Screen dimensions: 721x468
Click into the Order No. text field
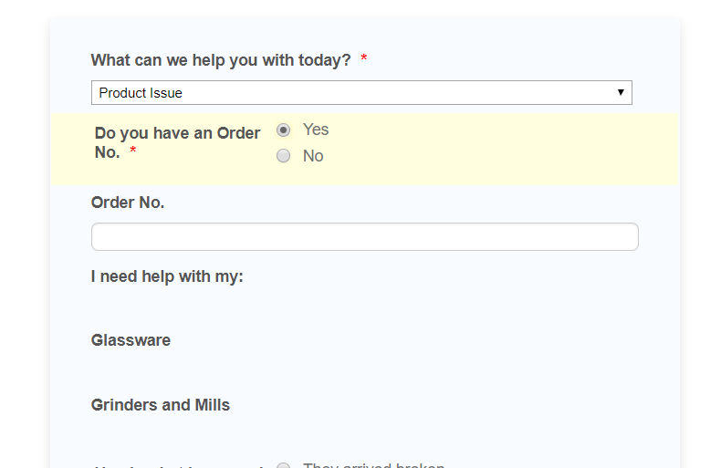pos(364,237)
